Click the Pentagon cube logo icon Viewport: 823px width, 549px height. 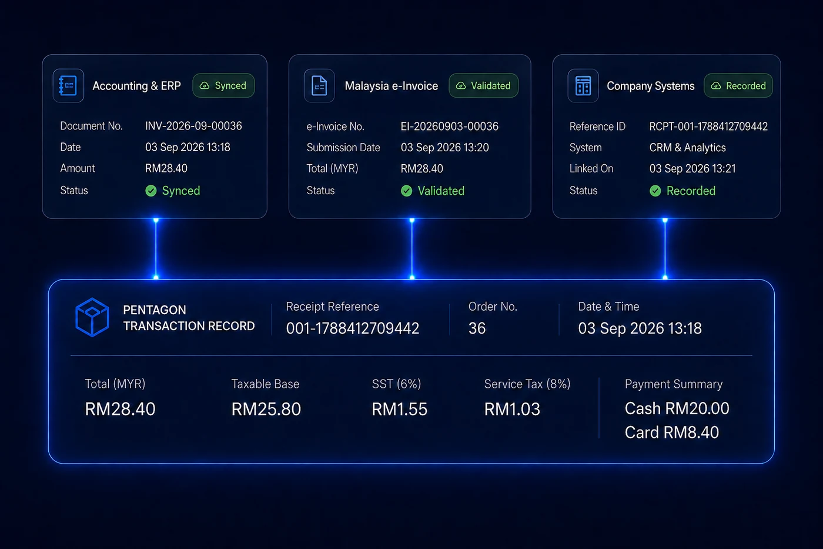(x=92, y=317)
